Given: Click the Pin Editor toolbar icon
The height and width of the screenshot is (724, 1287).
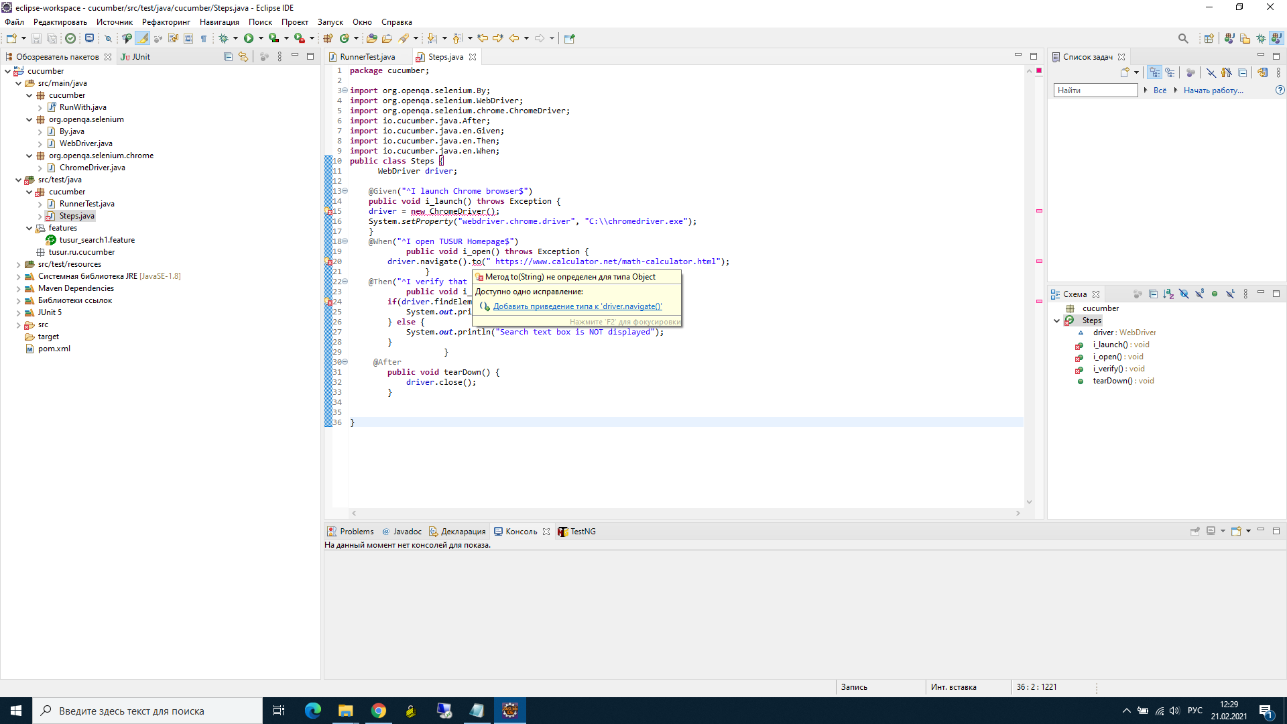Looking at the screenshot, I should coord(570,38).
